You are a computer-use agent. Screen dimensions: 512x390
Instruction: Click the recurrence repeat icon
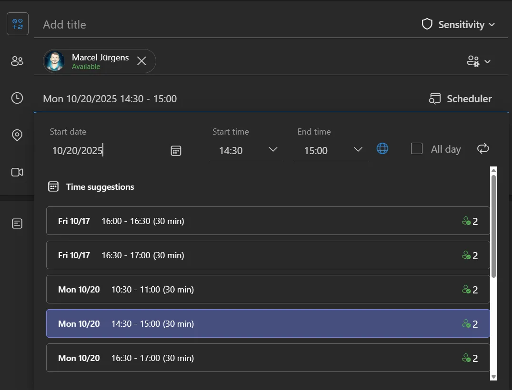[x=482, y=149]
